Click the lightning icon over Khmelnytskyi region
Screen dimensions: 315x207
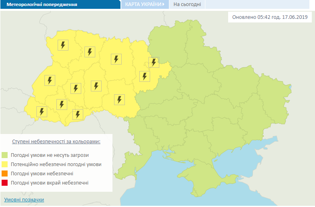point(96,86)
